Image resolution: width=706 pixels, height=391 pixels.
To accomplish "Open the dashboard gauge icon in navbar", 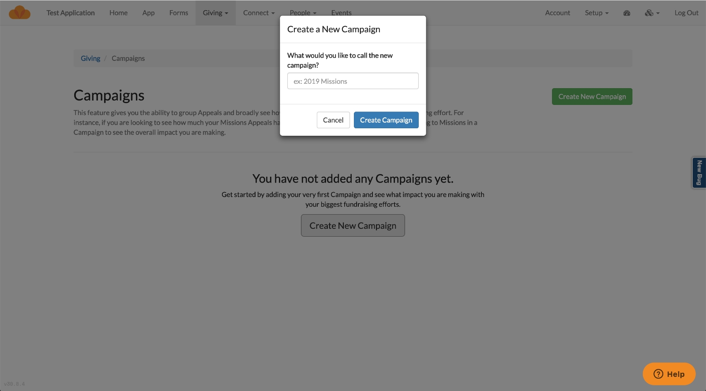I will 627,12.
